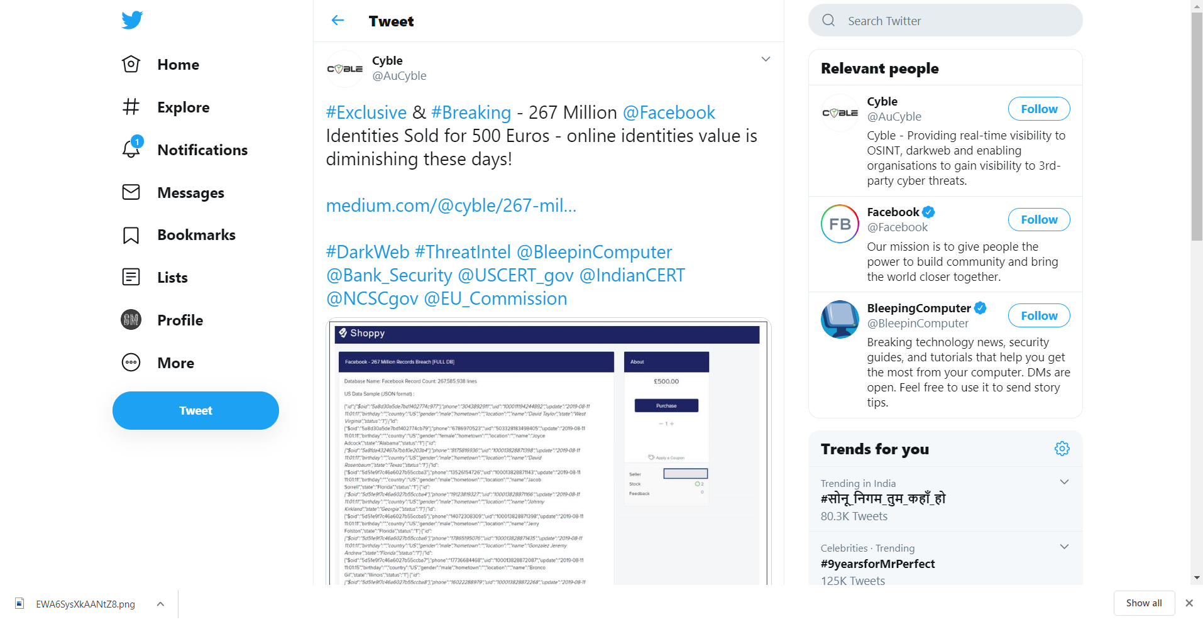Open the medium.com article link

tap(451, 205)
